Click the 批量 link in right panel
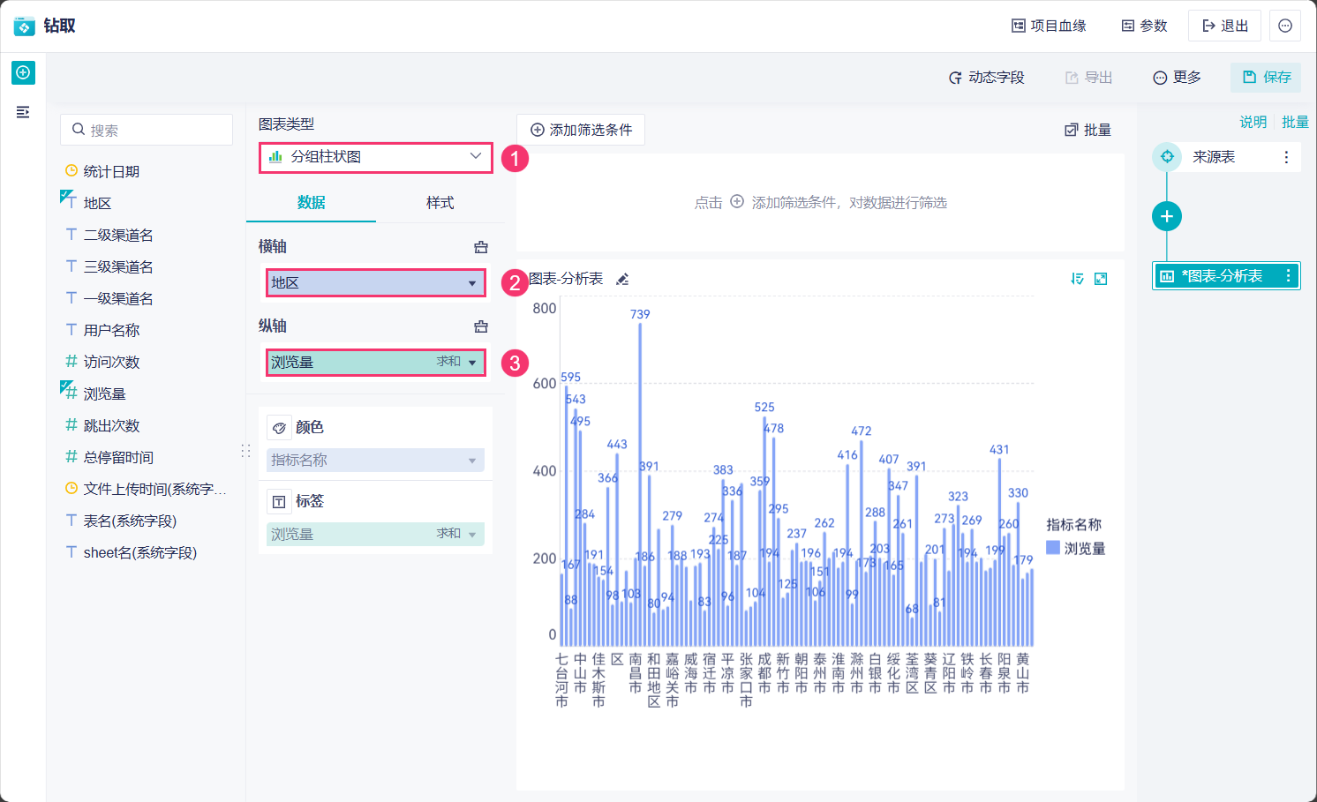This screenshot has height=802, width=1317. (x=1295, y=122)
